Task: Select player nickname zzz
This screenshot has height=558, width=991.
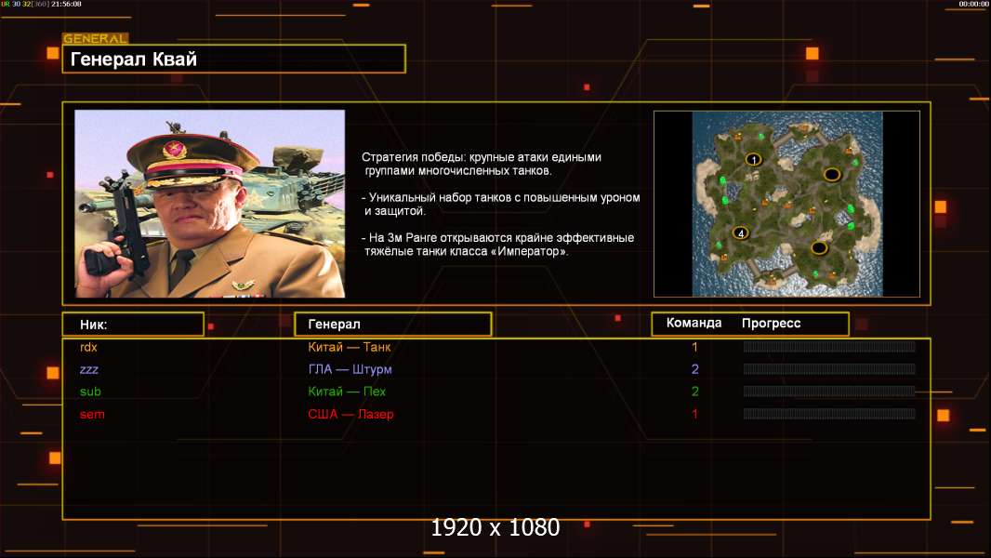Action: click(89, 369)
